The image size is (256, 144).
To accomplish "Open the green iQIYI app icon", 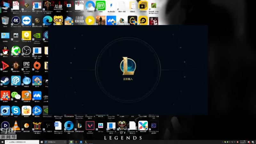I will (x=100, y=6).
